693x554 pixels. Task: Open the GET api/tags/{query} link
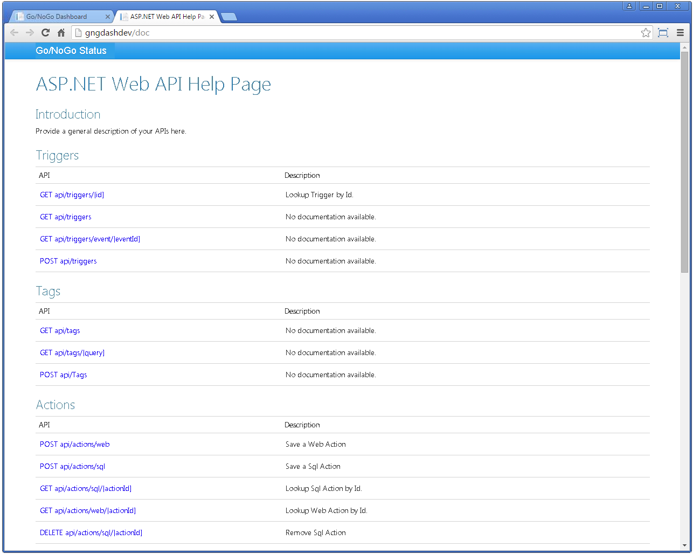pyautogui.click(x=72, y=353)
